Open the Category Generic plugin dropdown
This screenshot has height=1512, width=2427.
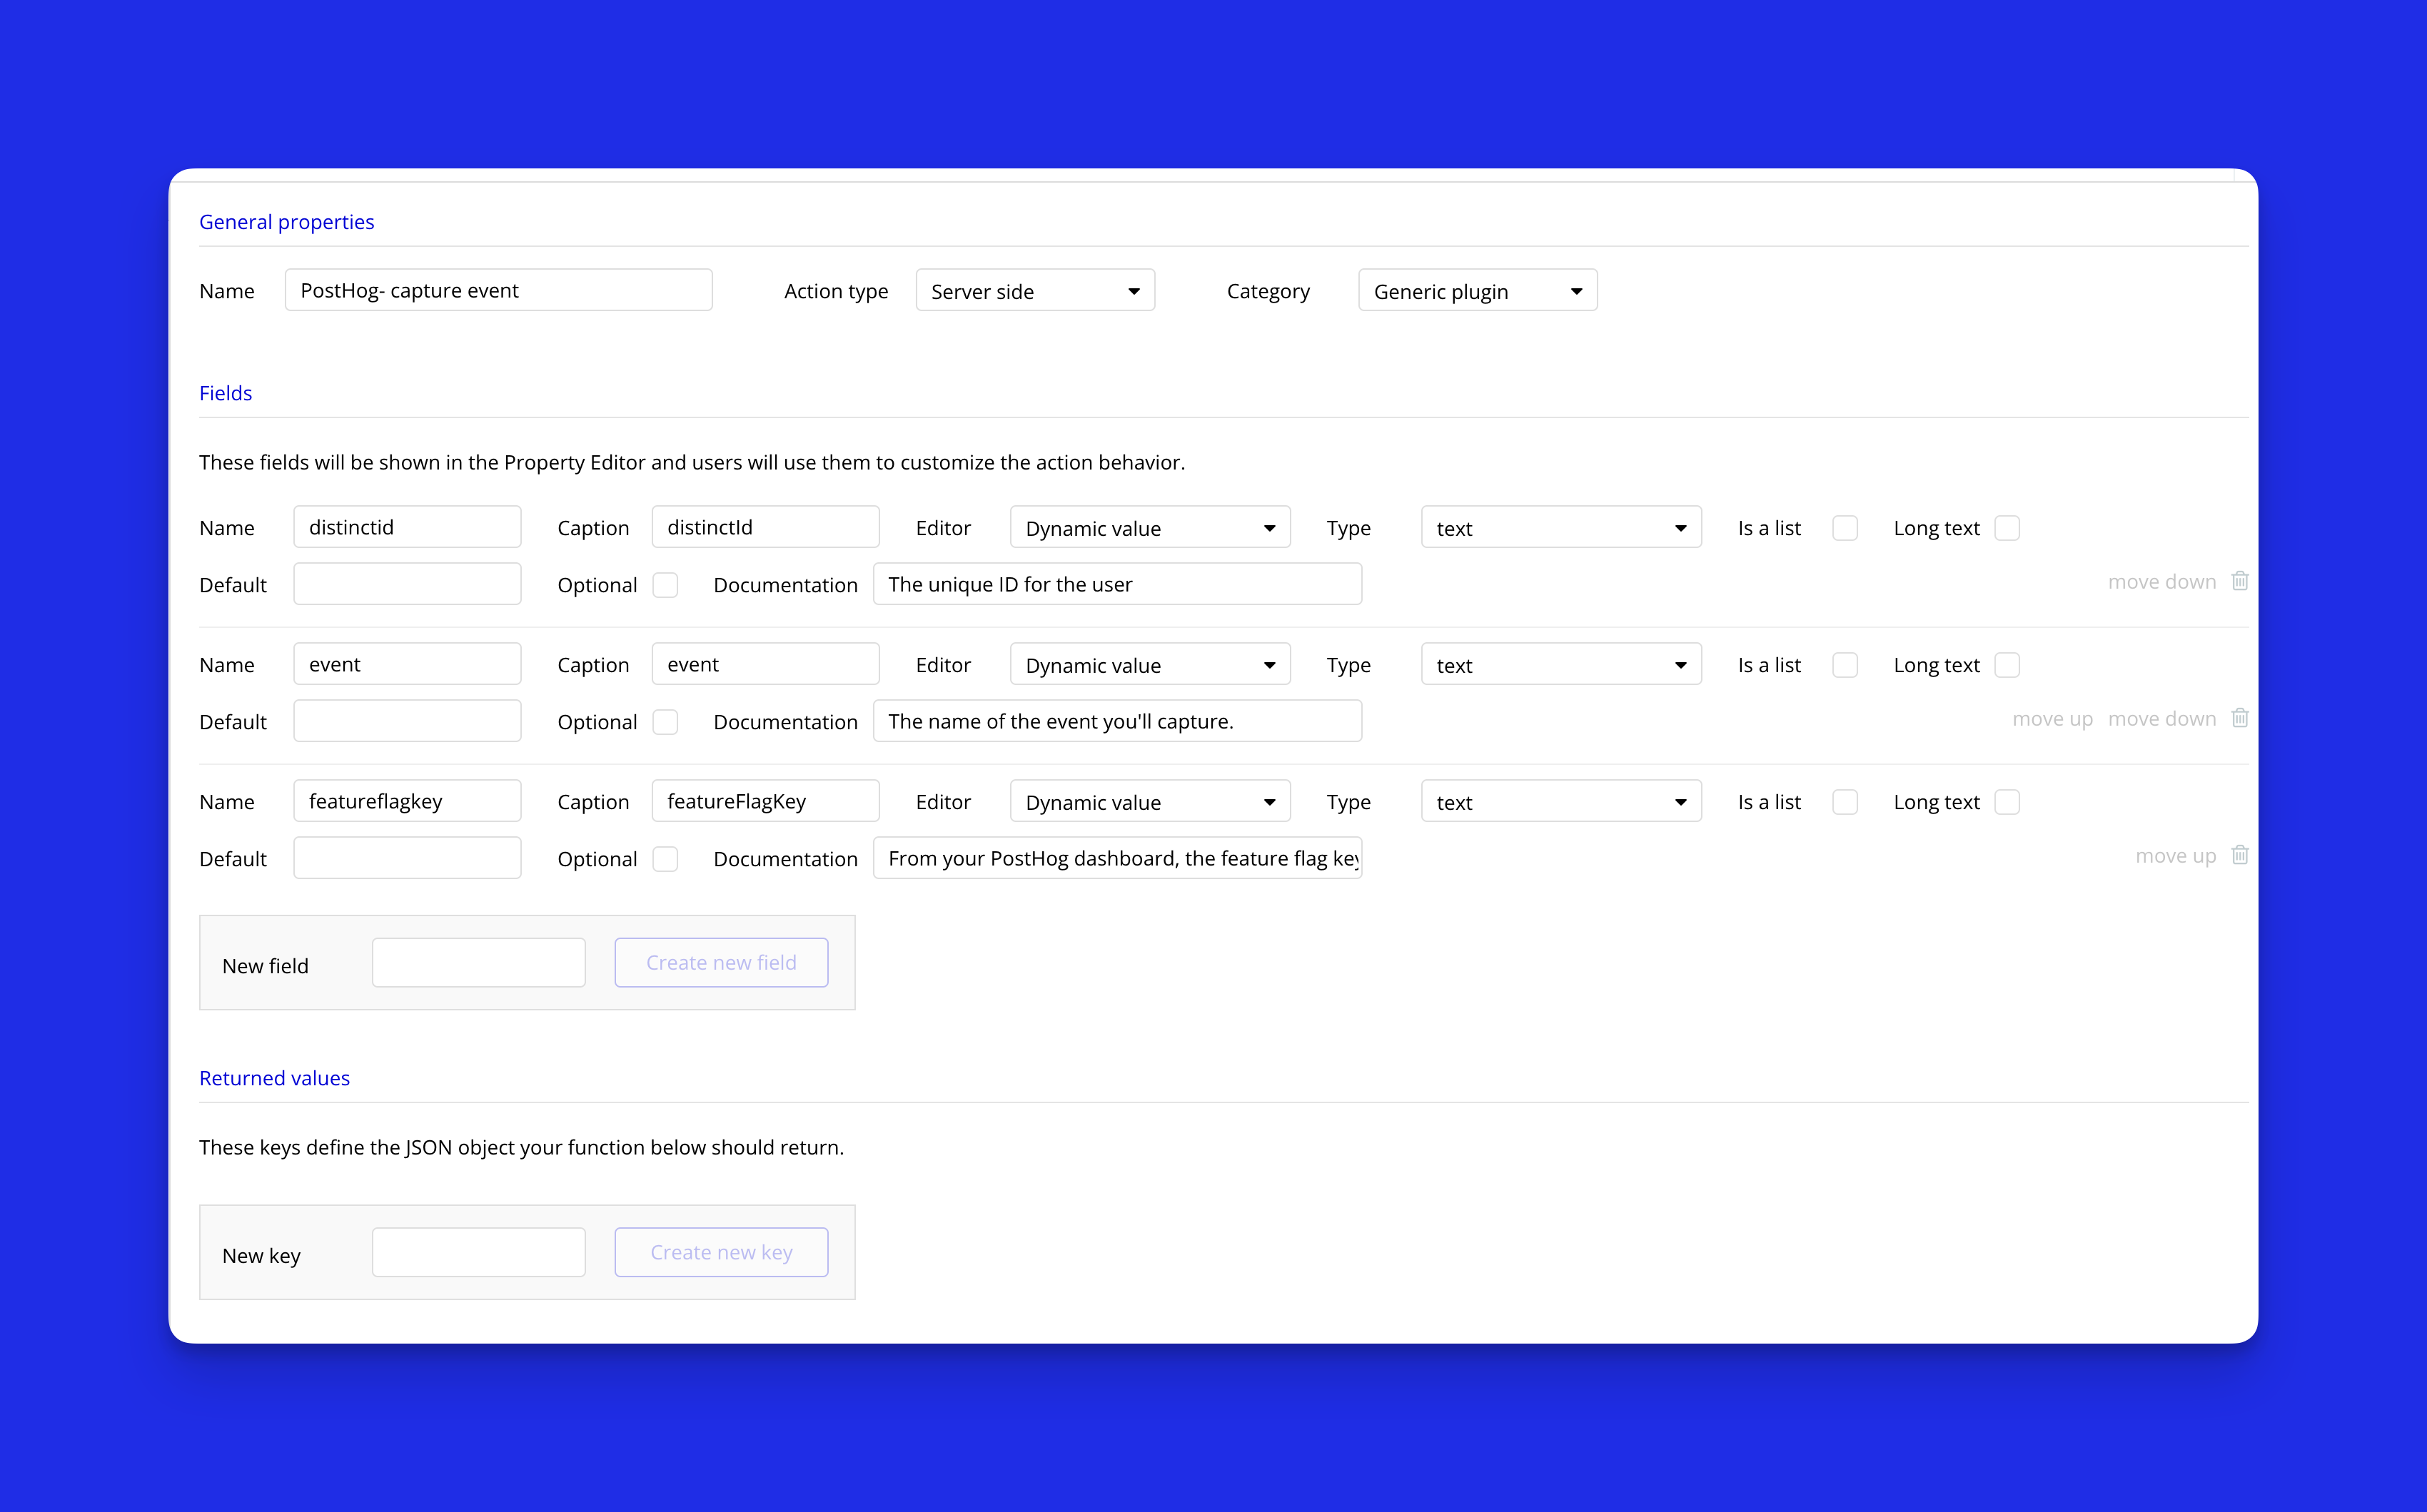(x=1477, y=291)
